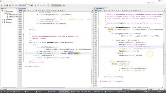This screenshot has height=93, width=166.
Task: Collapse the printFileInfo method fold at line 146
Action: coord(24,43)
